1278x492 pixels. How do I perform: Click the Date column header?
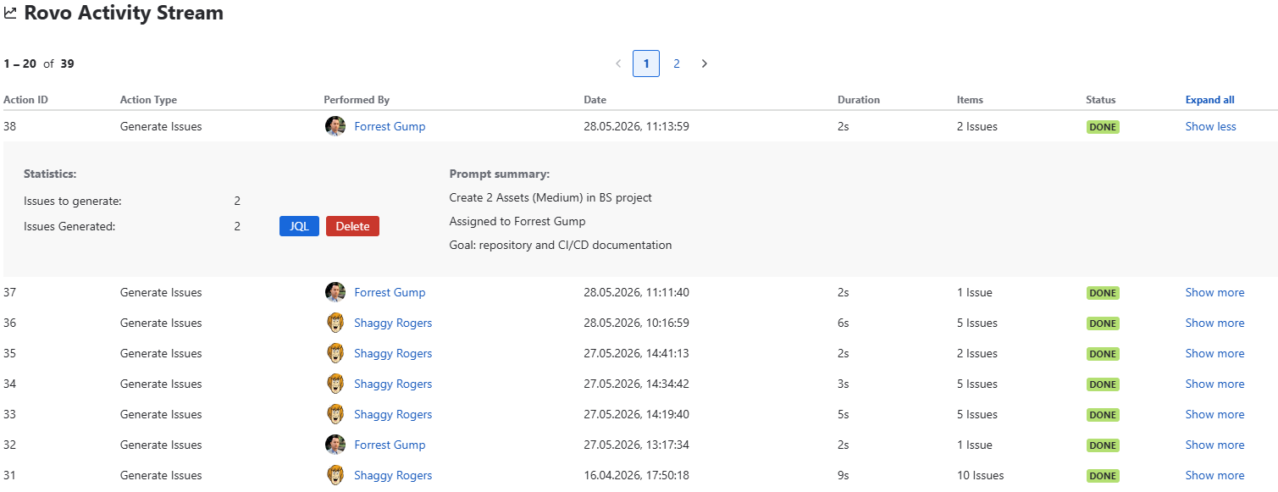pos(595,100)
